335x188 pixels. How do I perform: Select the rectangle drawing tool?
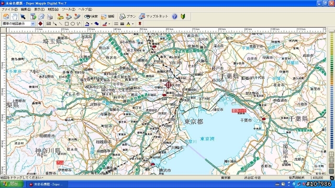(66, 24)
